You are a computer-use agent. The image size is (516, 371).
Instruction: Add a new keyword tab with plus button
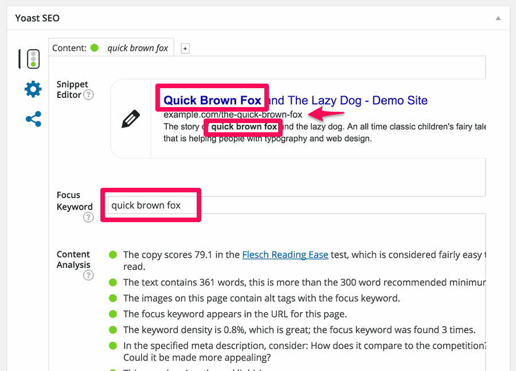point(185,49)
